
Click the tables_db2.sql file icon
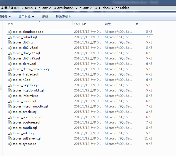point(10,42)
